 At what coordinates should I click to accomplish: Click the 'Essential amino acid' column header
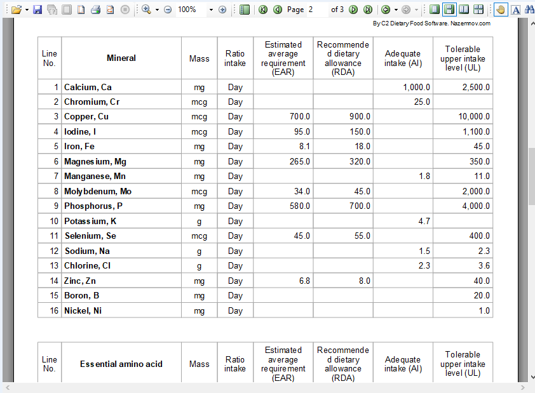pyautogui.click(x=121, y=364)
